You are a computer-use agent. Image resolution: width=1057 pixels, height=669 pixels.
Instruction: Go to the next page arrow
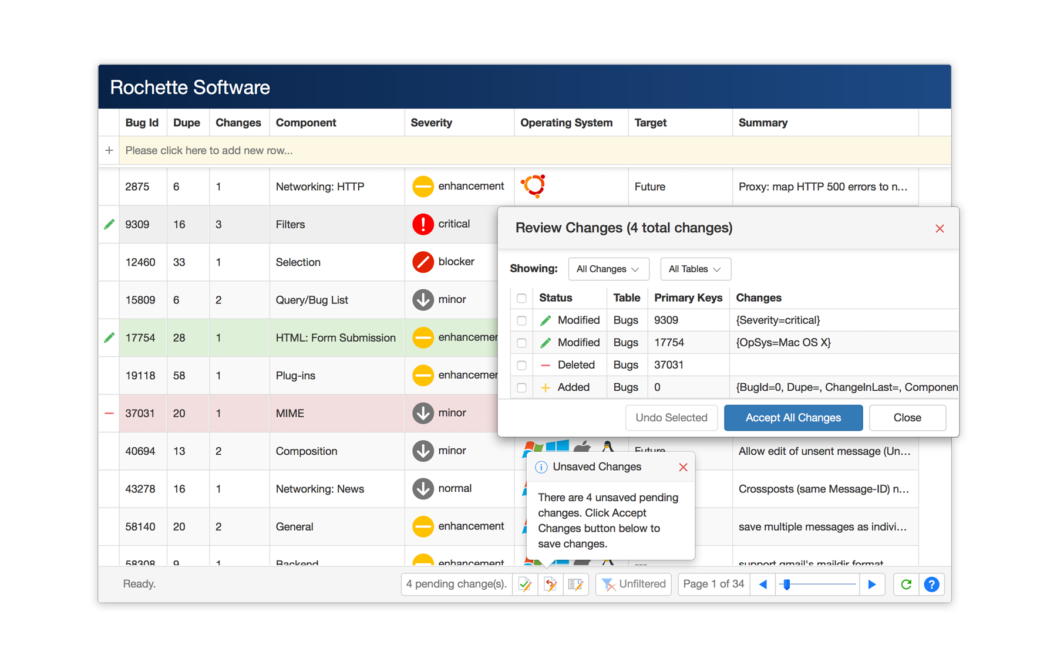coord(872,584)
